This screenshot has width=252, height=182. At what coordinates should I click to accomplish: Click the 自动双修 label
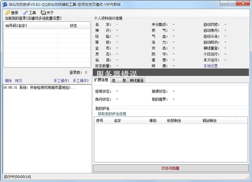click(211, 25)
